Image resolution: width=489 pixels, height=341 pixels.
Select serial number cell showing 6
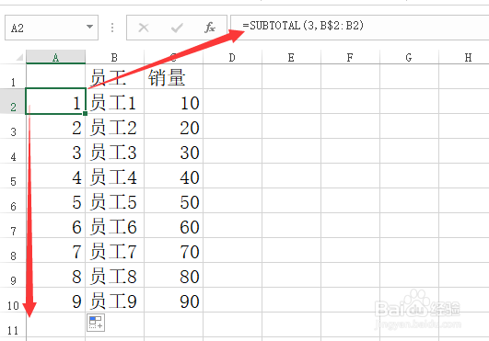point(55,225)
